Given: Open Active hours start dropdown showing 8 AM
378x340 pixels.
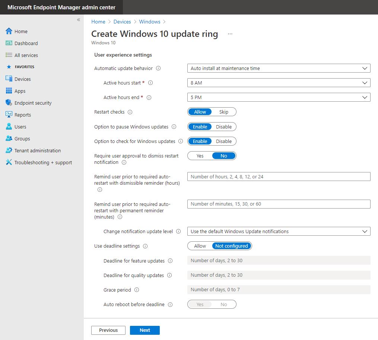Looking at the screenshot, I should 279,83.
